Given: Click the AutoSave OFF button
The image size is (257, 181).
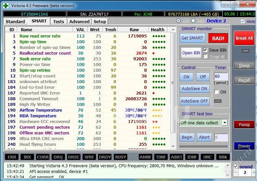Looking at the screenshot, I should pyautogui.click(x=195, y=101).
